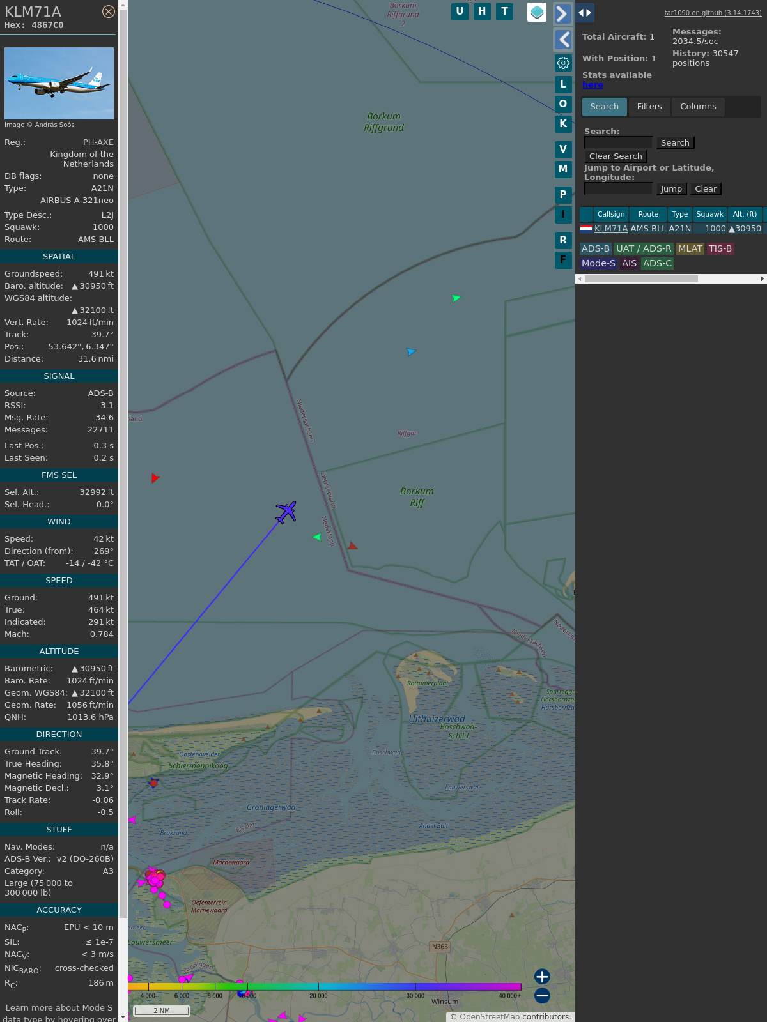This screenshot has width=767, height=1022.
Task: Toggle the U map button
Action: point(460,11)
